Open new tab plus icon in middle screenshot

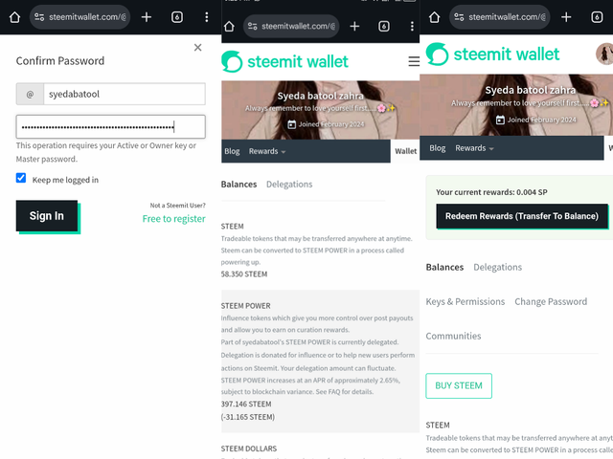354,26
